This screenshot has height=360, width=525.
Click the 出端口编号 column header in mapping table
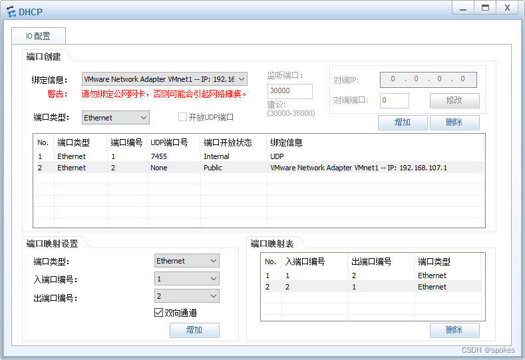(381, 262)
